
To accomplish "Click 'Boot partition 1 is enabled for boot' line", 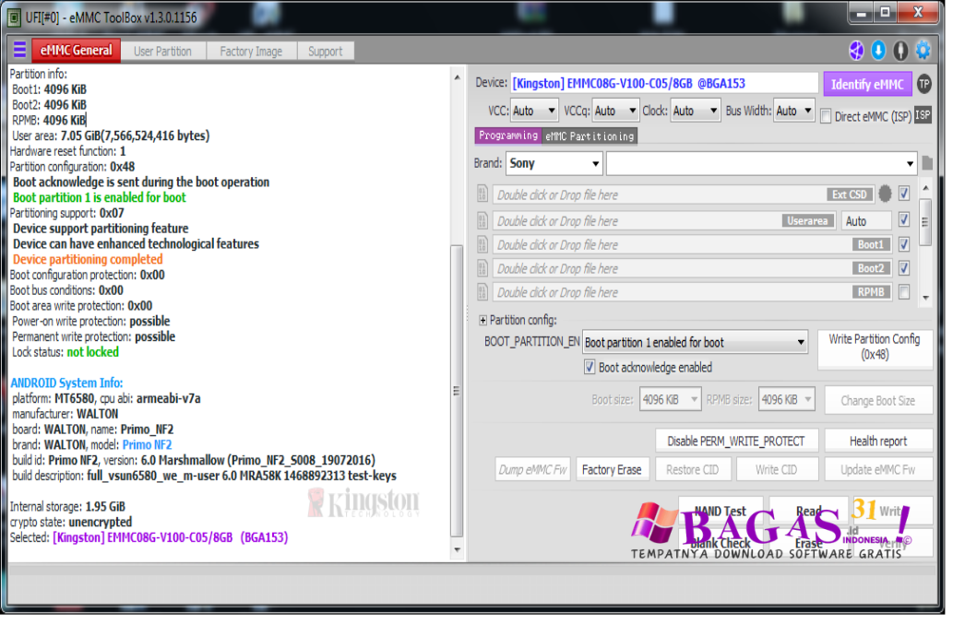I will click(x=101, y=198).
